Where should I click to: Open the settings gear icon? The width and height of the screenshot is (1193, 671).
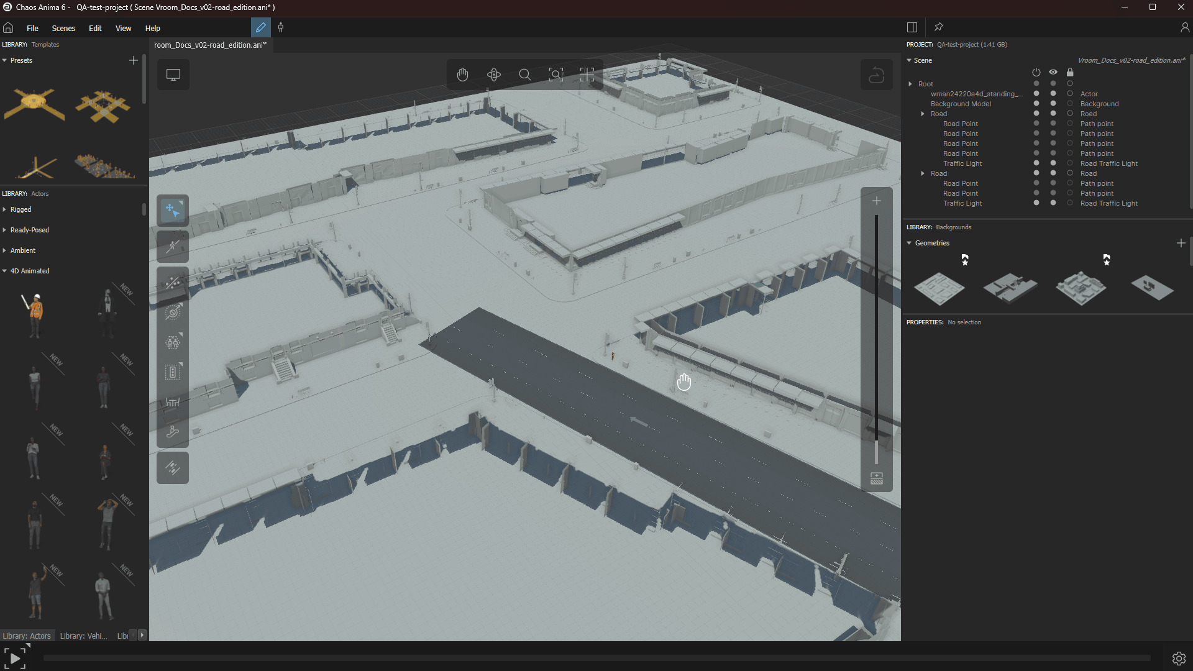point(1179,659)
